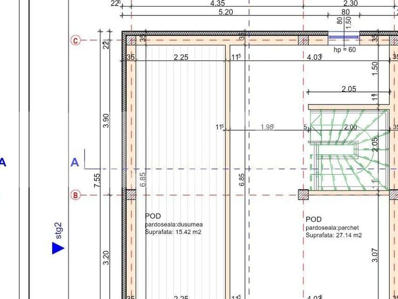Select the 4.35 dimension value at top
The image size is (398, 299).
coord(217,4)
